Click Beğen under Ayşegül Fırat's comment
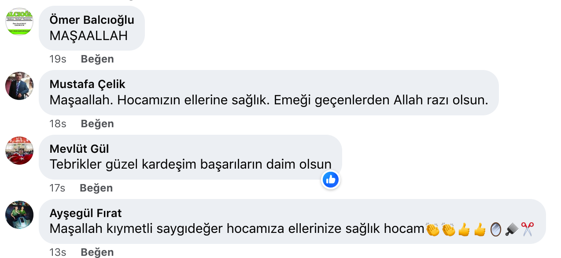This screenshot has height=258, width=561. pos(97,252)
